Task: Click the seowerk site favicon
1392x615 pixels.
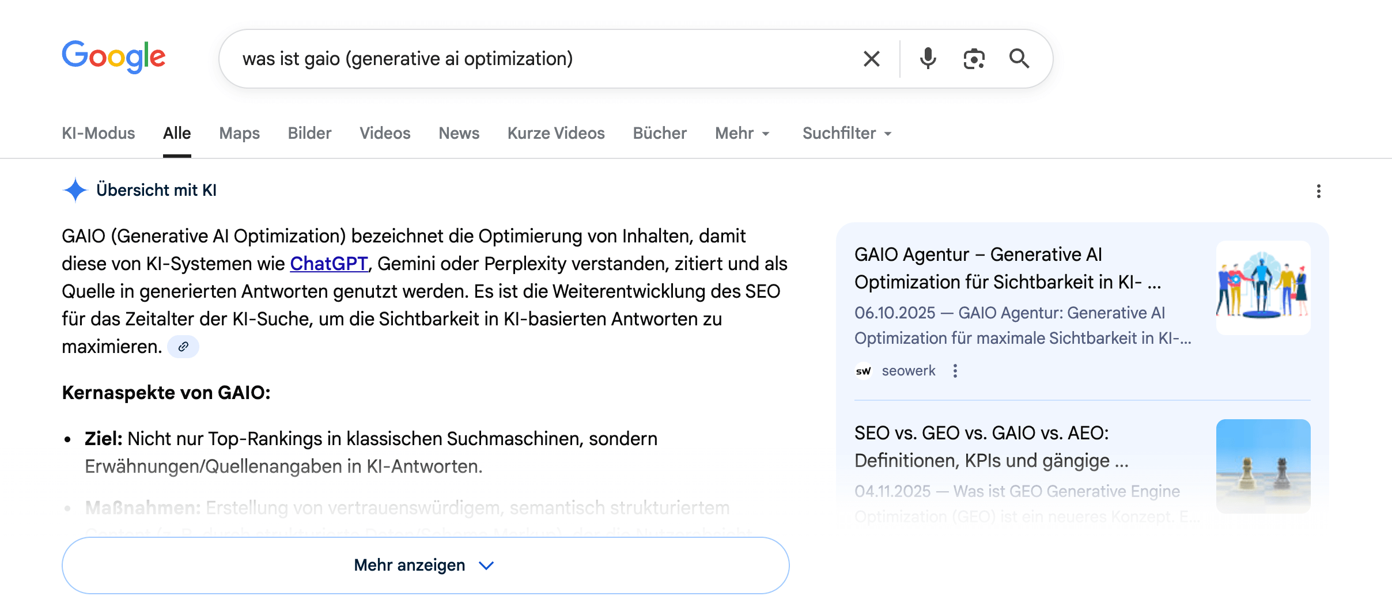Action: [864, 371]
